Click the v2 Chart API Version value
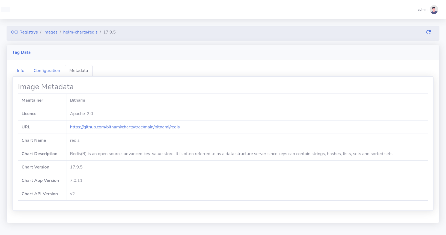Image resolution: width=446 pixels, height=235 pixels. [72, 194]
